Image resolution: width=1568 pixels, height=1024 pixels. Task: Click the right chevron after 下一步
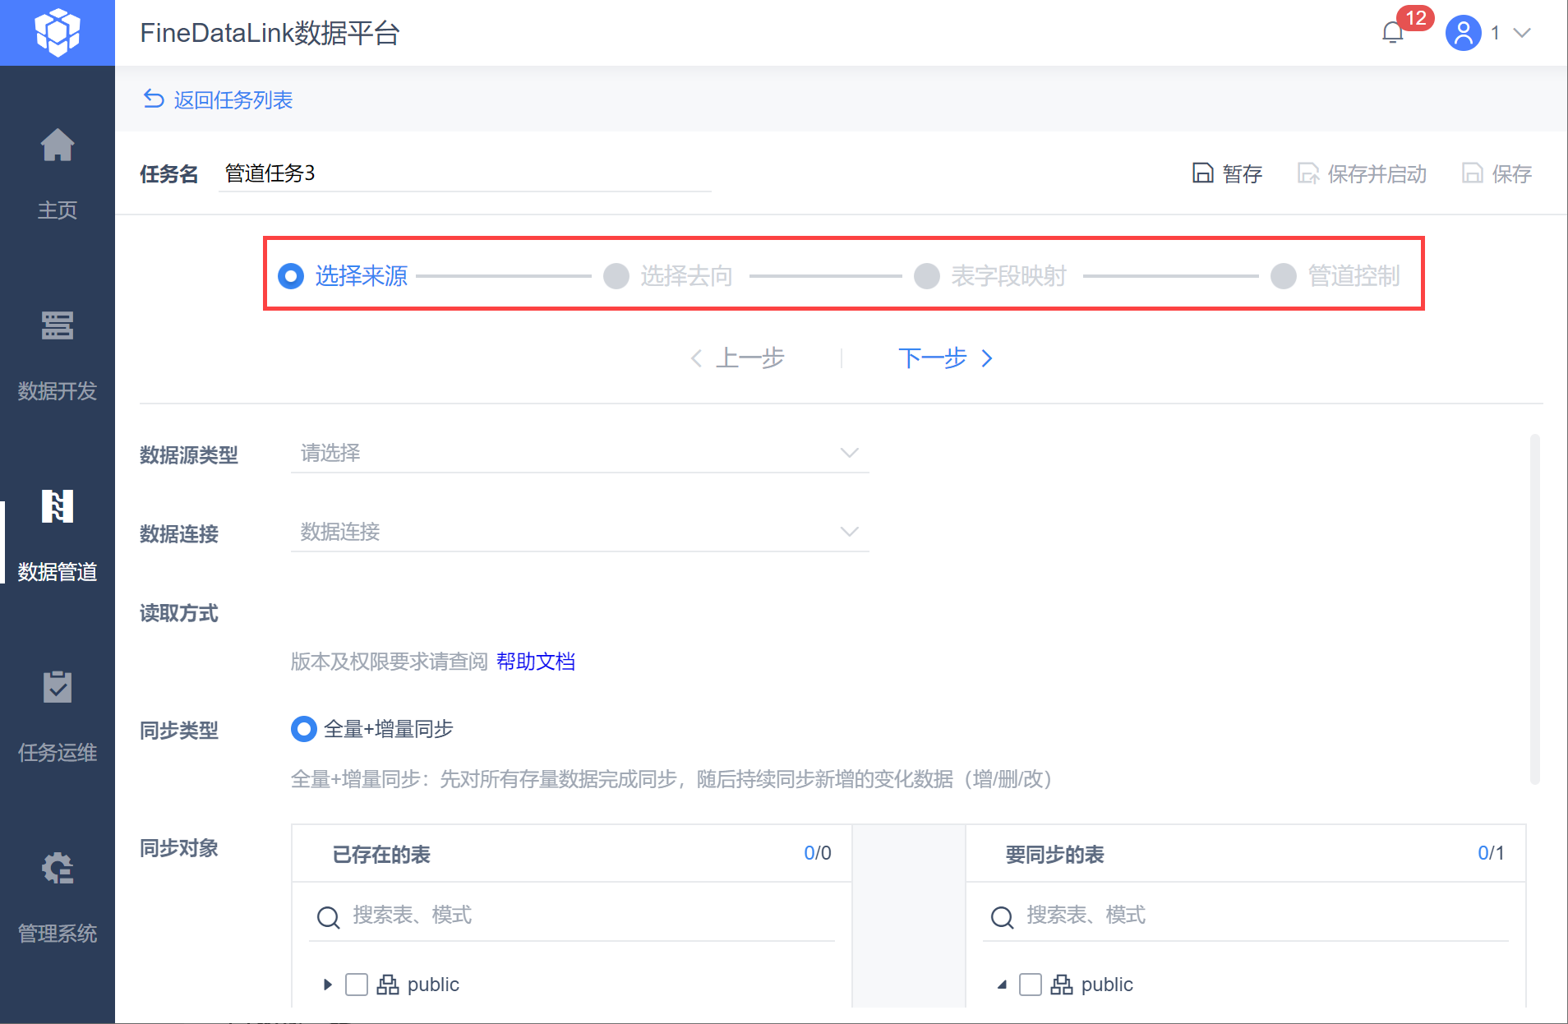pyautogui.click(x=987, y=358)
